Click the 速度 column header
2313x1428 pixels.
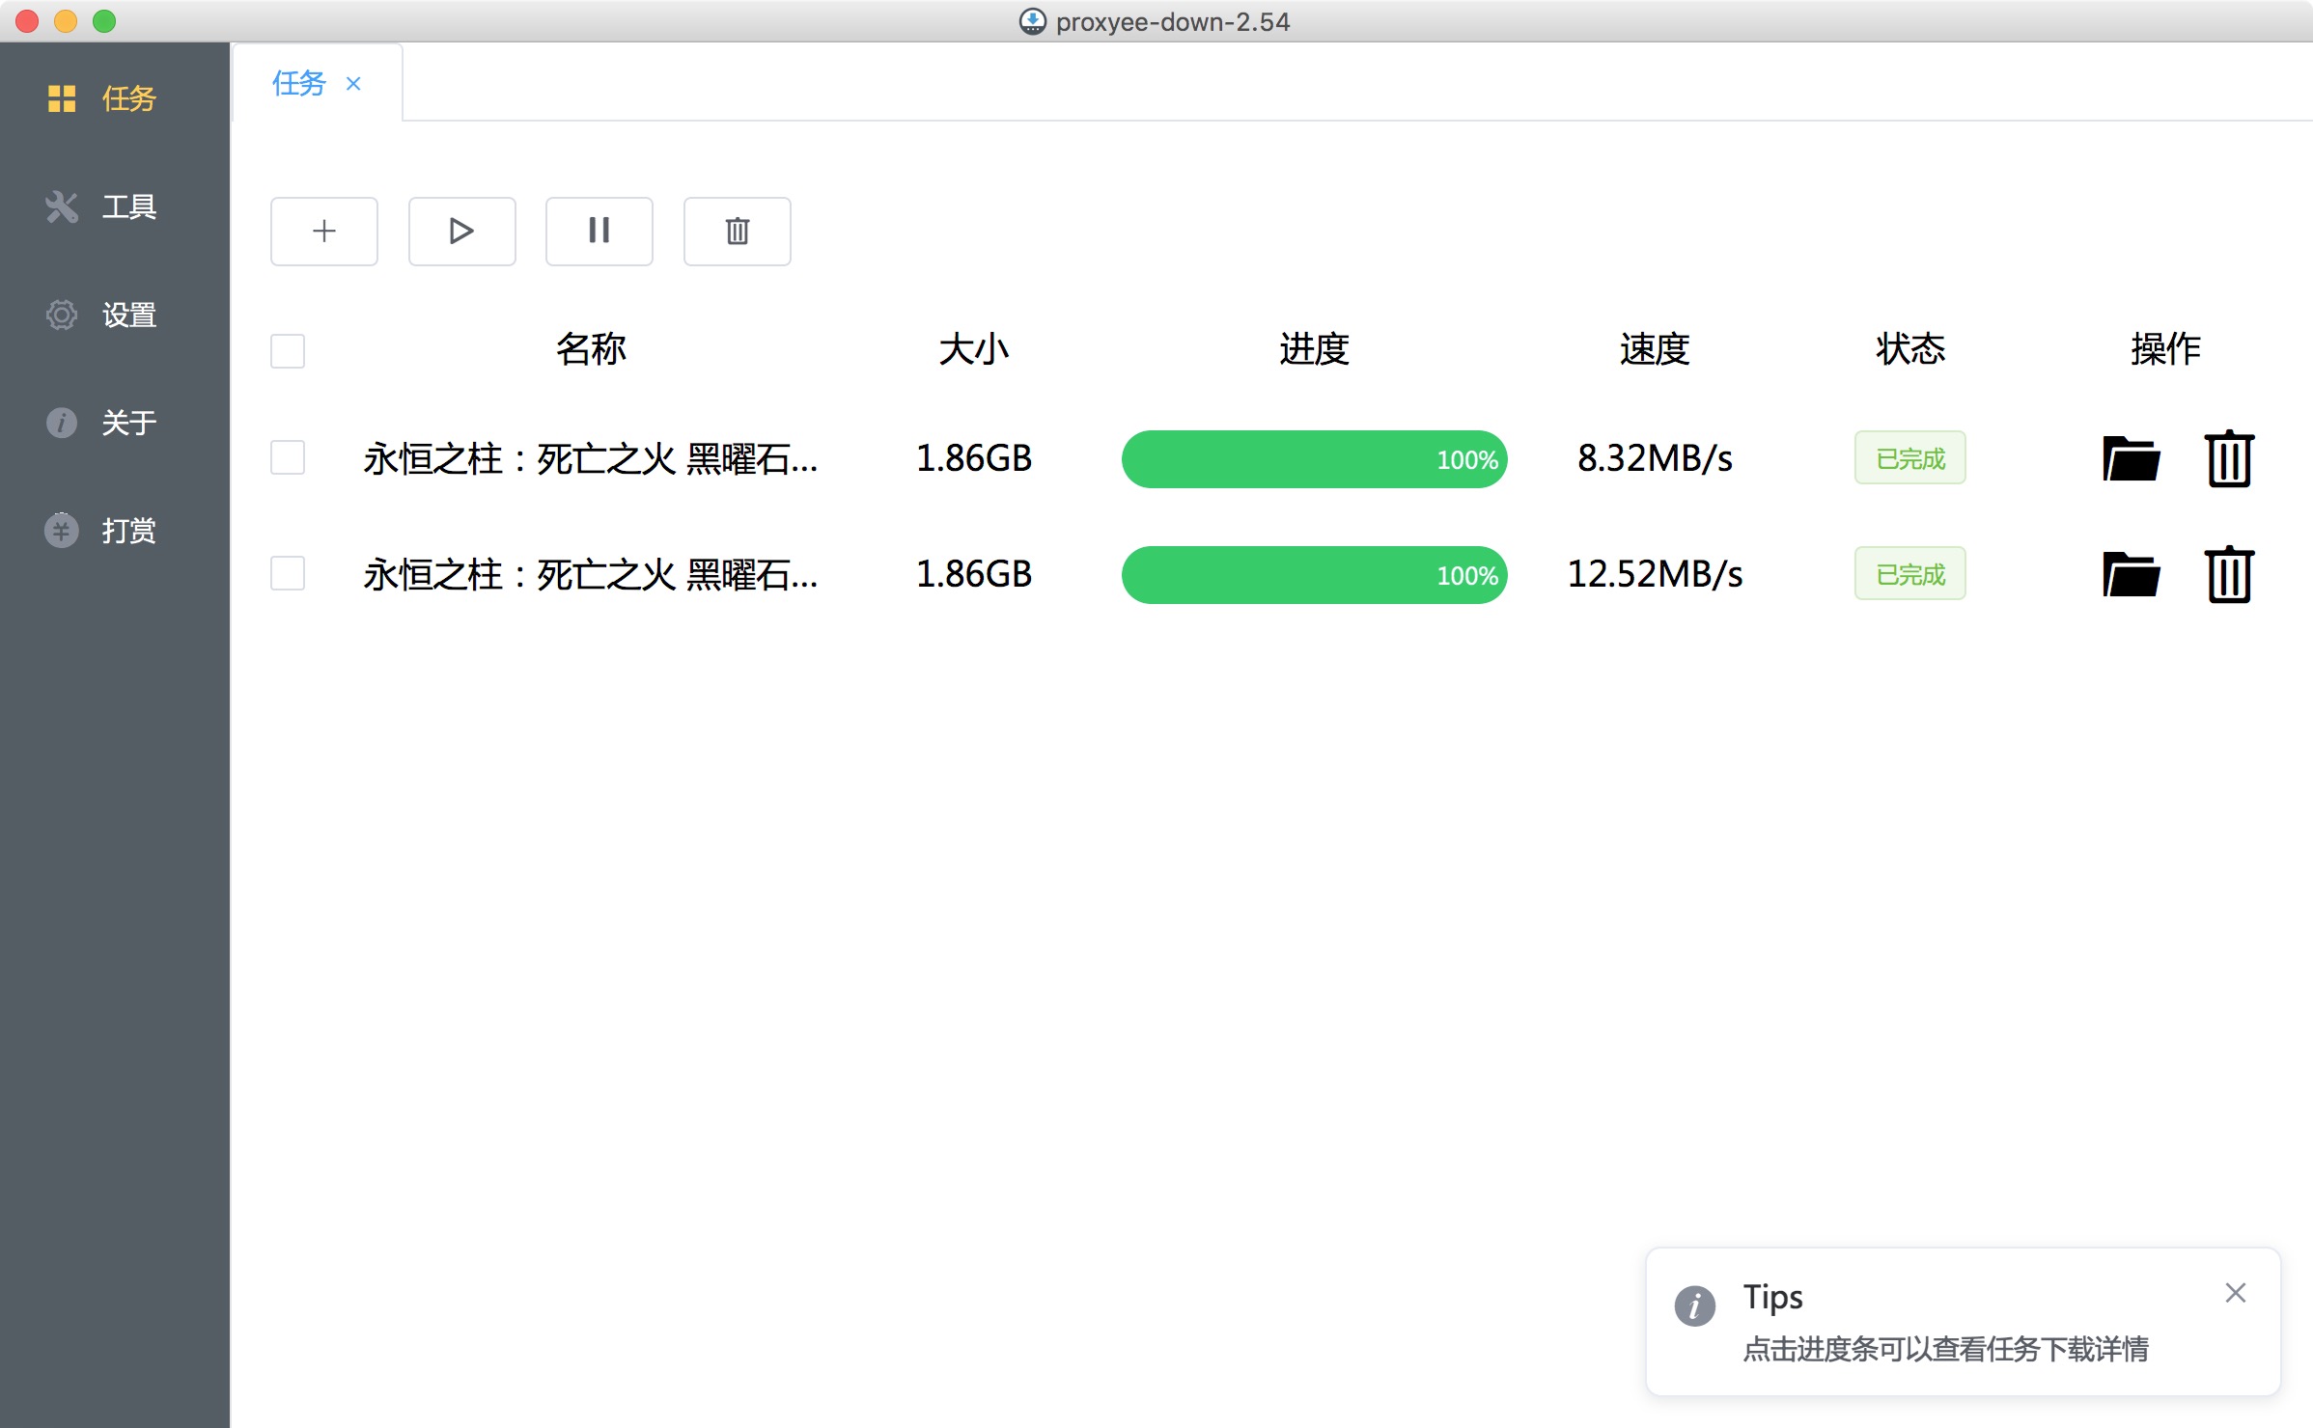pyautogui.click(x=1655, y=349)
